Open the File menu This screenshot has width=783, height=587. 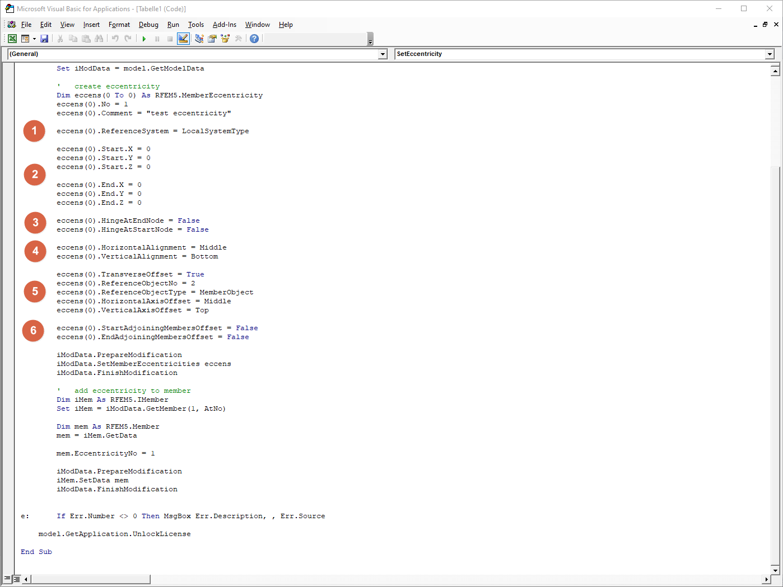tap(26, 25)
